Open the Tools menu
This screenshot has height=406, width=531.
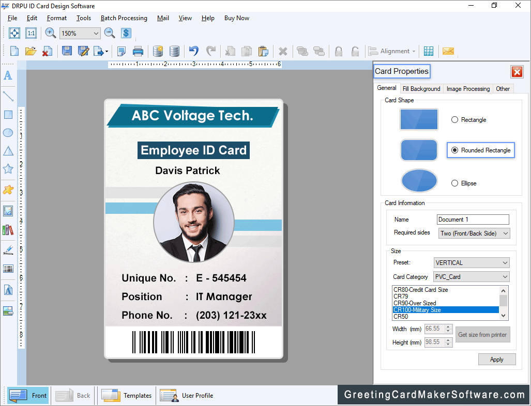(84, 18)
